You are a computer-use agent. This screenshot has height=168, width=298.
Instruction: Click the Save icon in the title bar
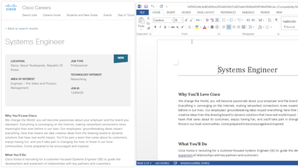(146, 6)
